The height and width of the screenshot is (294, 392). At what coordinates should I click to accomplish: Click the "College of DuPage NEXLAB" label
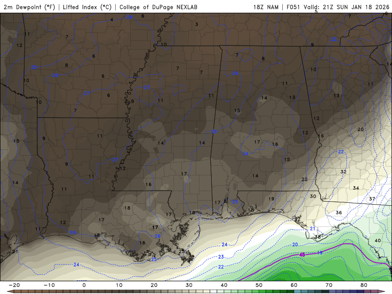(158, 7)
